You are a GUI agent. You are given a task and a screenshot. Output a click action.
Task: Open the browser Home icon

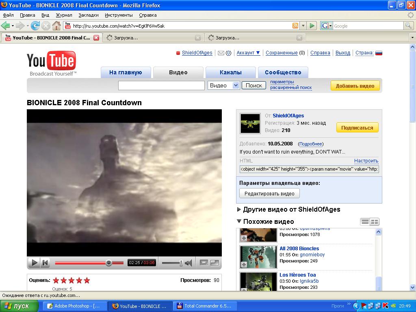click(56, 26)
